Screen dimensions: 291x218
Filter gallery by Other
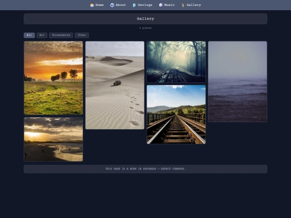tap(82, 35)
